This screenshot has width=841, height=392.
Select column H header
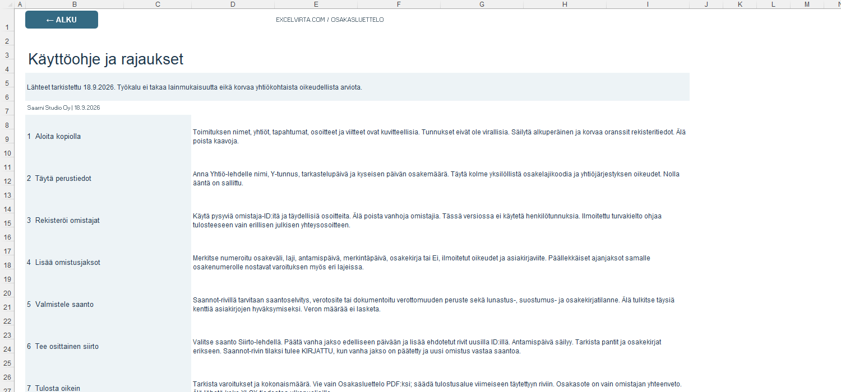(x=565, y=4)
